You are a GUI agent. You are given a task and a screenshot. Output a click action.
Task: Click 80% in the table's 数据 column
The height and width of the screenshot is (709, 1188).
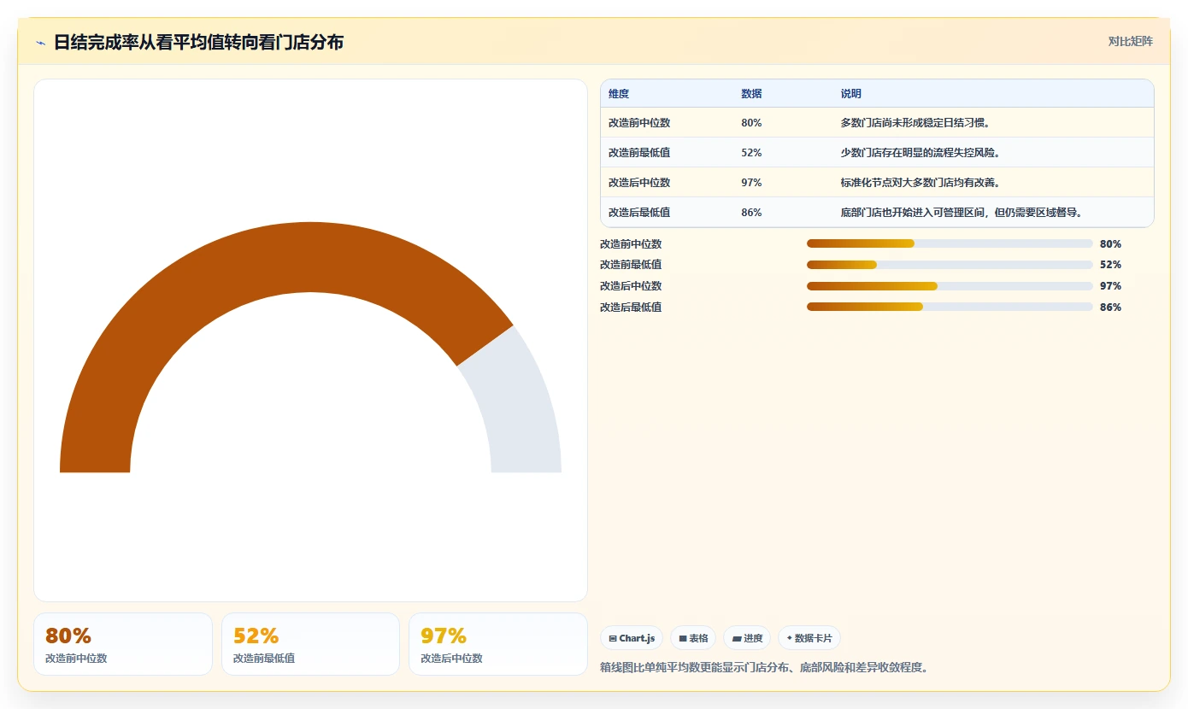pyautogui.click(x=751, y=123)
